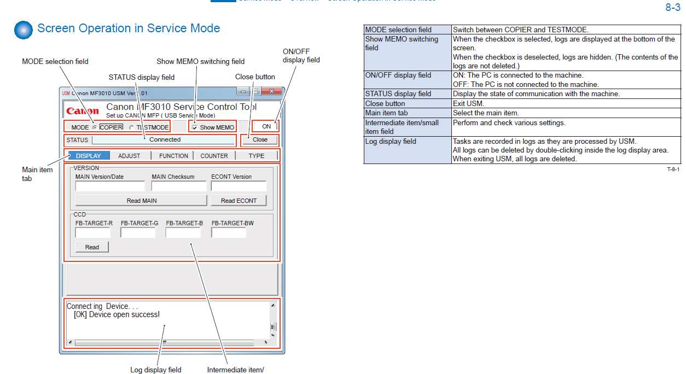Open the COUNTER tab
This screenshot has width=686, height=374.
214,156
